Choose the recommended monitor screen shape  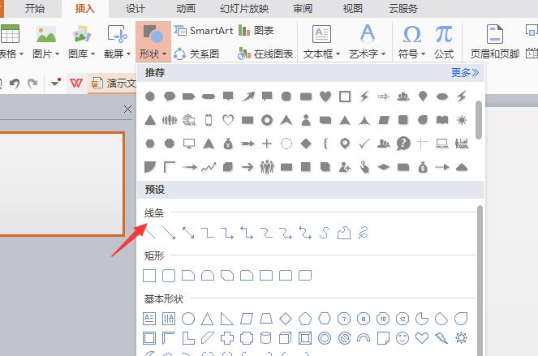point(189,144)
